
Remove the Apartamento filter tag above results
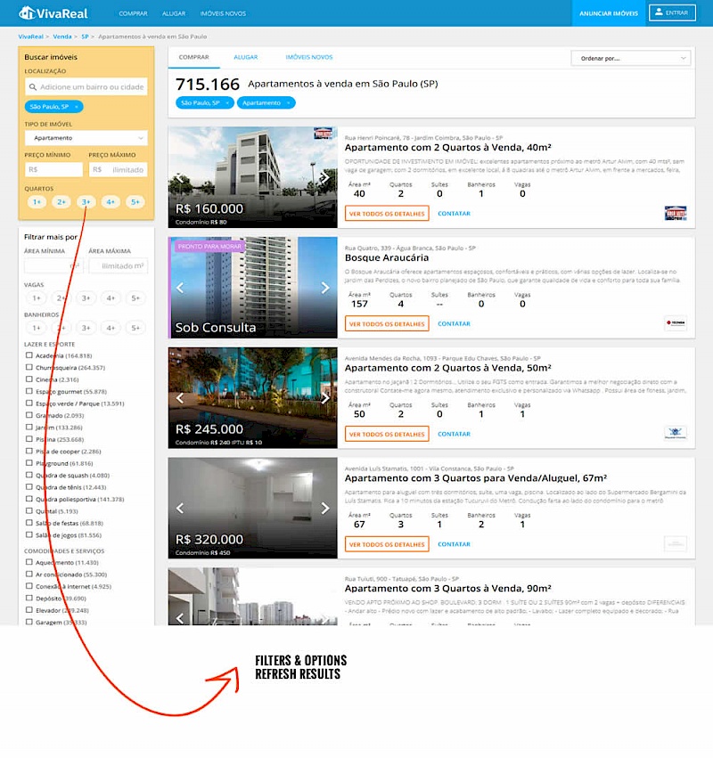click(x=290, y=103)
